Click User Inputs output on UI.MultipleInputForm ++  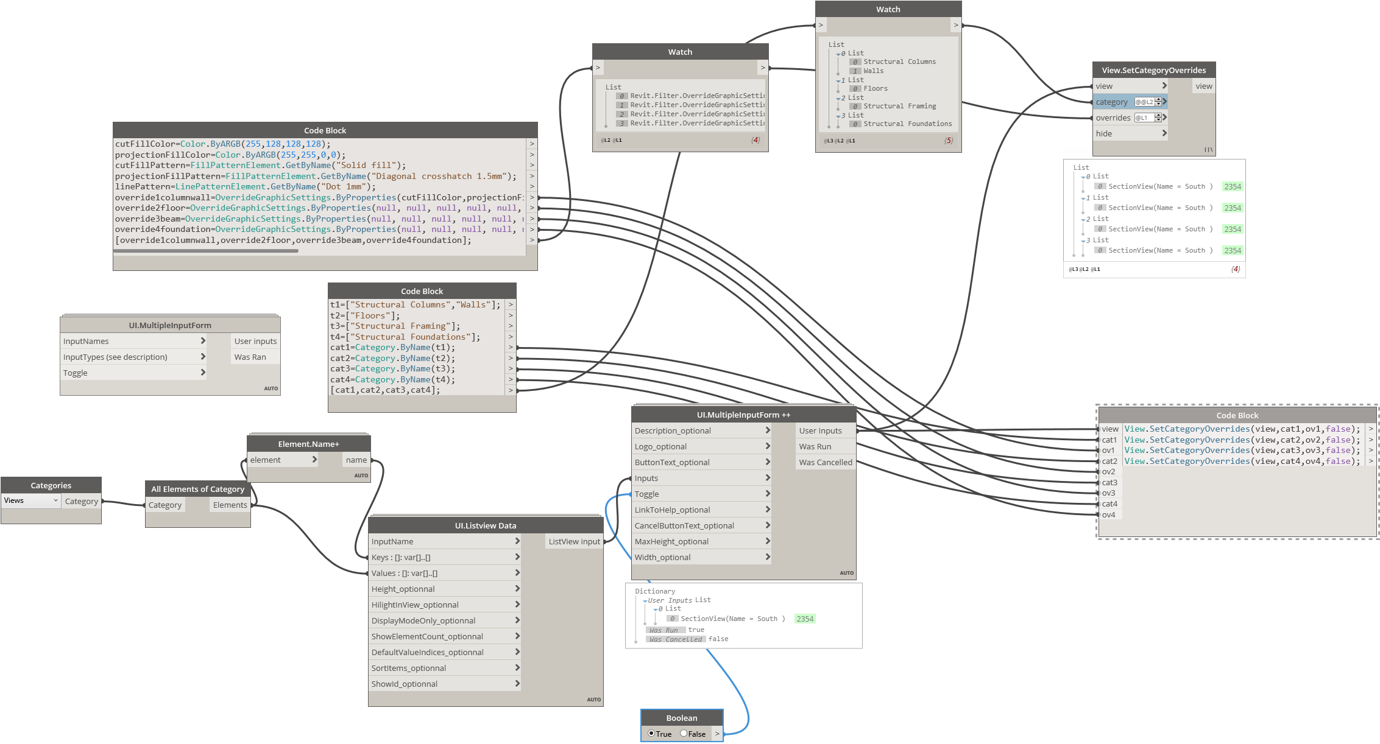tap(826, 430)
